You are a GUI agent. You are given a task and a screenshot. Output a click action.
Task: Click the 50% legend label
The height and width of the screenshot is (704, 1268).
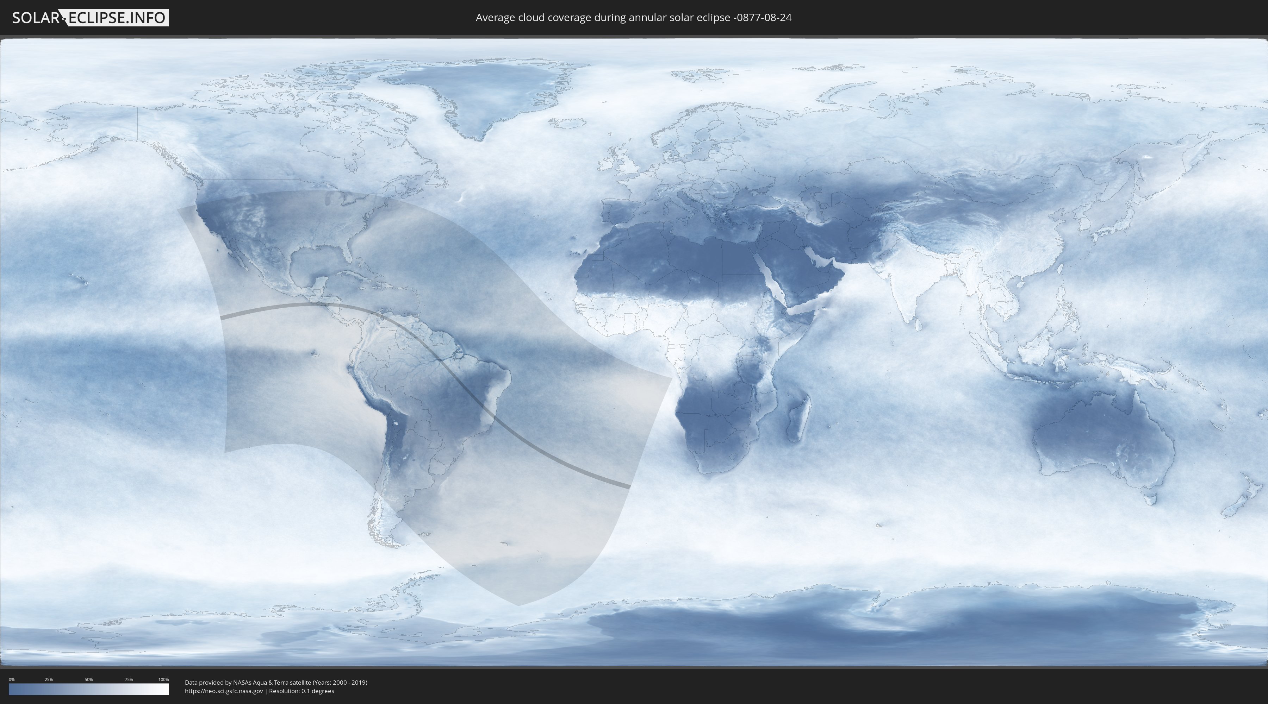pos(89,679)
